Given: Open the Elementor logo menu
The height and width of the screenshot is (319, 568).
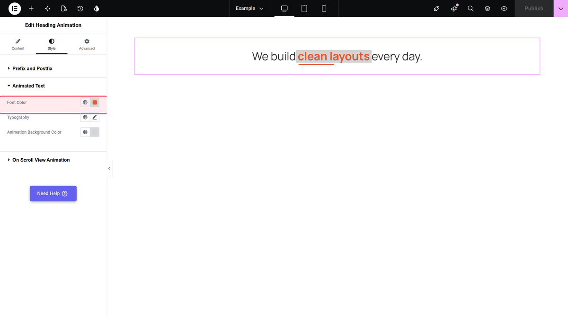Looking at the screenshot, I should 15,9.
